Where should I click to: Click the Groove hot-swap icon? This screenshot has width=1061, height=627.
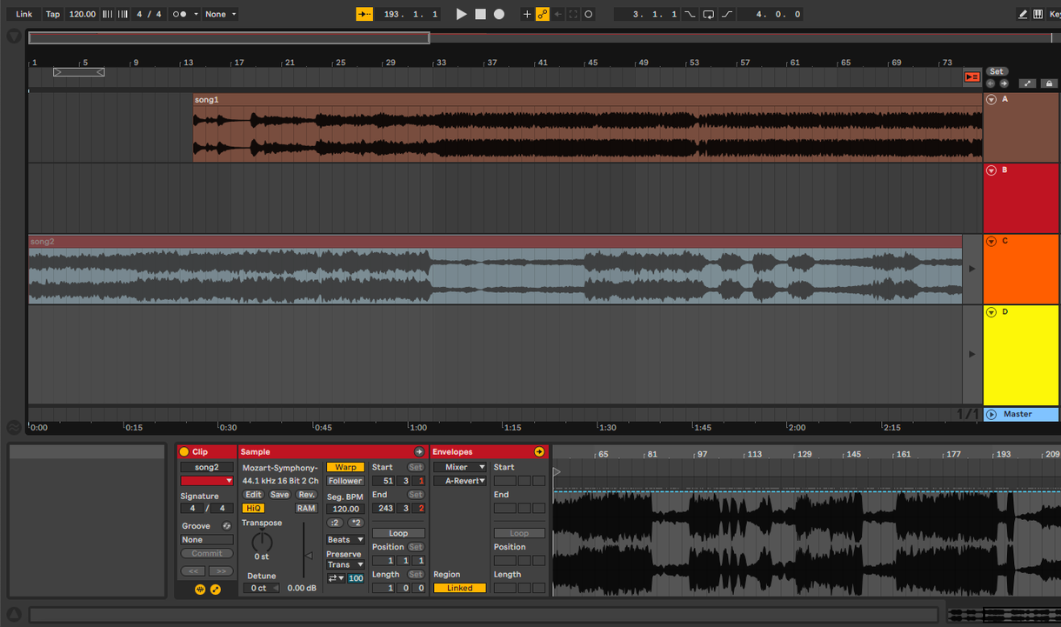(226, 526)
